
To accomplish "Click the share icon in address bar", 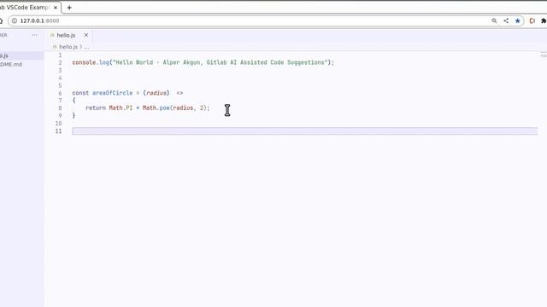I will tap(506, 20).
